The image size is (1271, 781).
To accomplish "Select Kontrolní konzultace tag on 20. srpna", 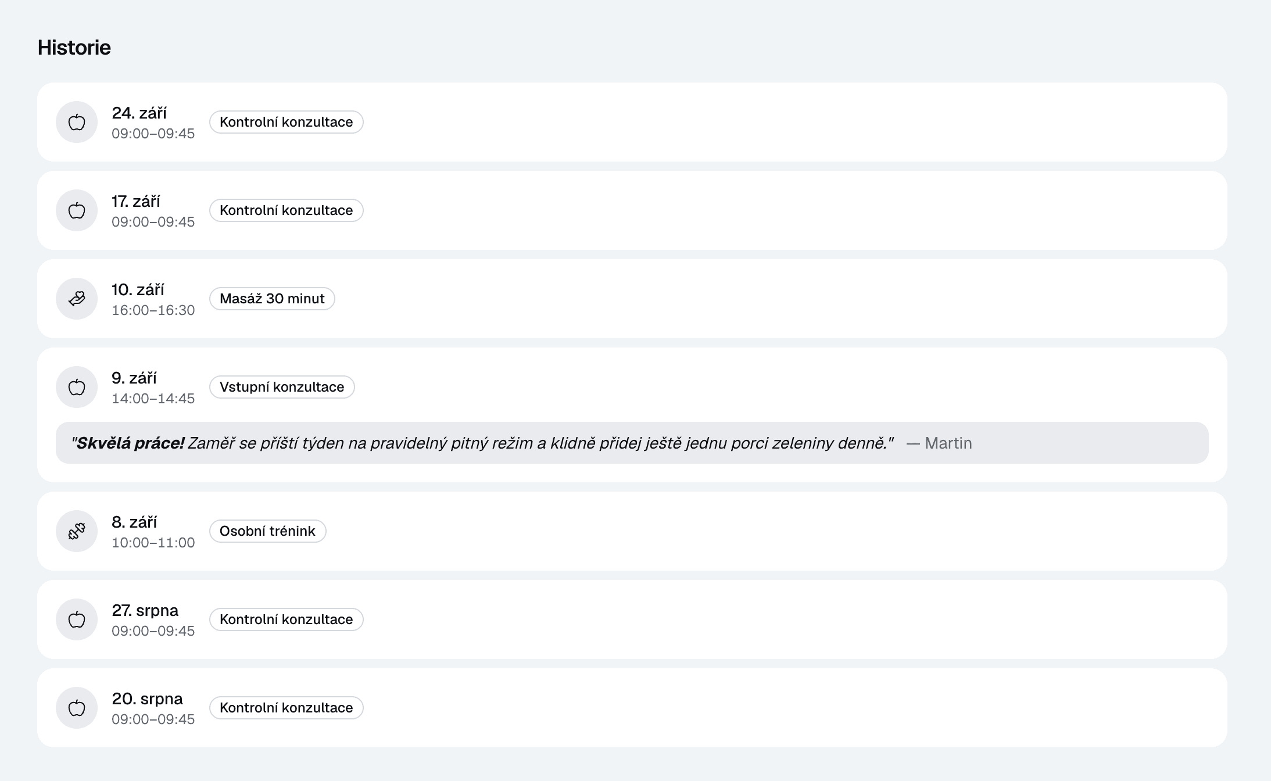I will tap(287, 708).
